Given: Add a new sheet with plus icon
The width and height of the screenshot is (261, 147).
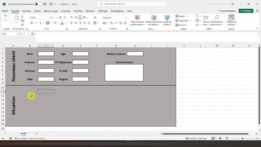Looking at the screenshot, I should click(x=37, y=134).
